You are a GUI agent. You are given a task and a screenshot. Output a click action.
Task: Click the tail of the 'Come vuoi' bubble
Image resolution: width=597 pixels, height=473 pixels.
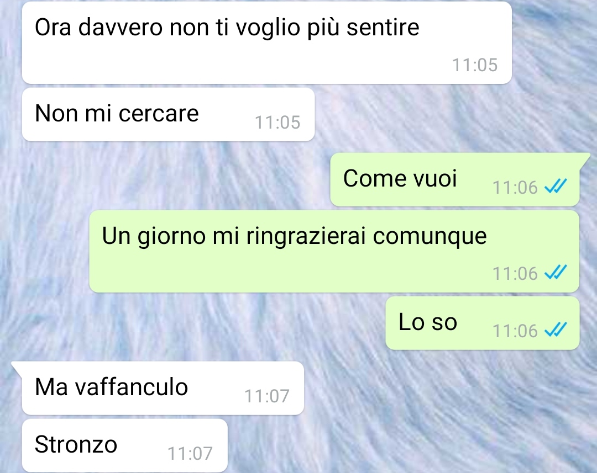[x=585, y=159]
